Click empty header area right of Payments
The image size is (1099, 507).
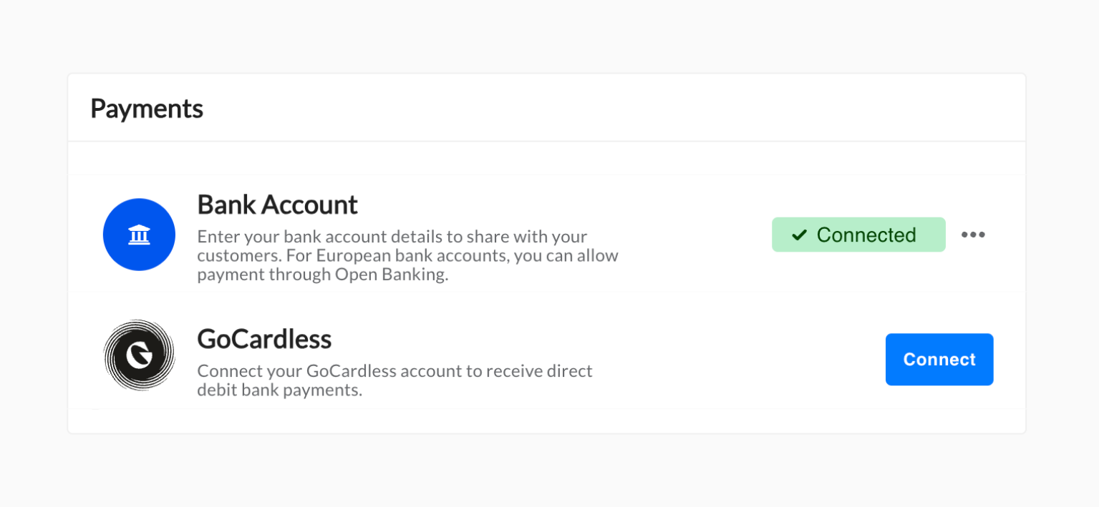(x=609, y=109)
